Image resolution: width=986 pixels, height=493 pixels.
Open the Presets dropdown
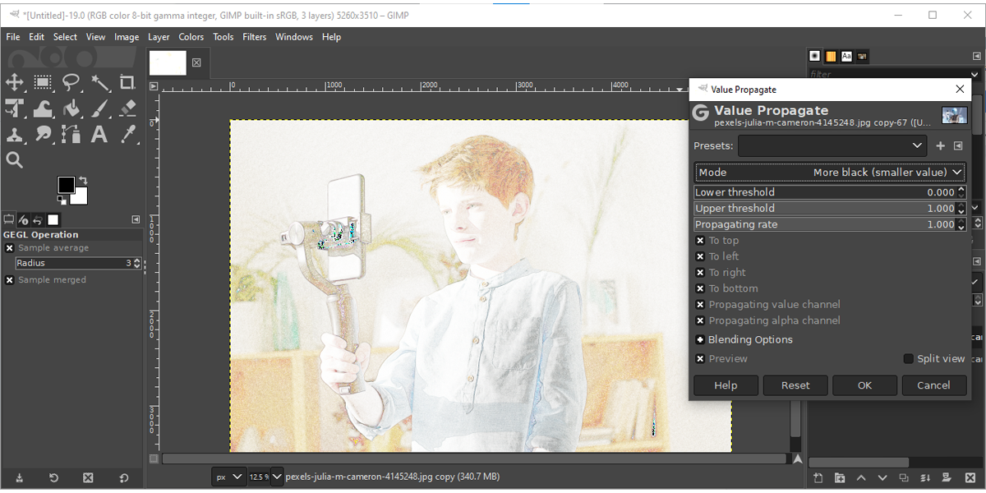coord(832,145)
